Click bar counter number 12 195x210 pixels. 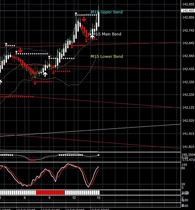click(x=74, y=198)
